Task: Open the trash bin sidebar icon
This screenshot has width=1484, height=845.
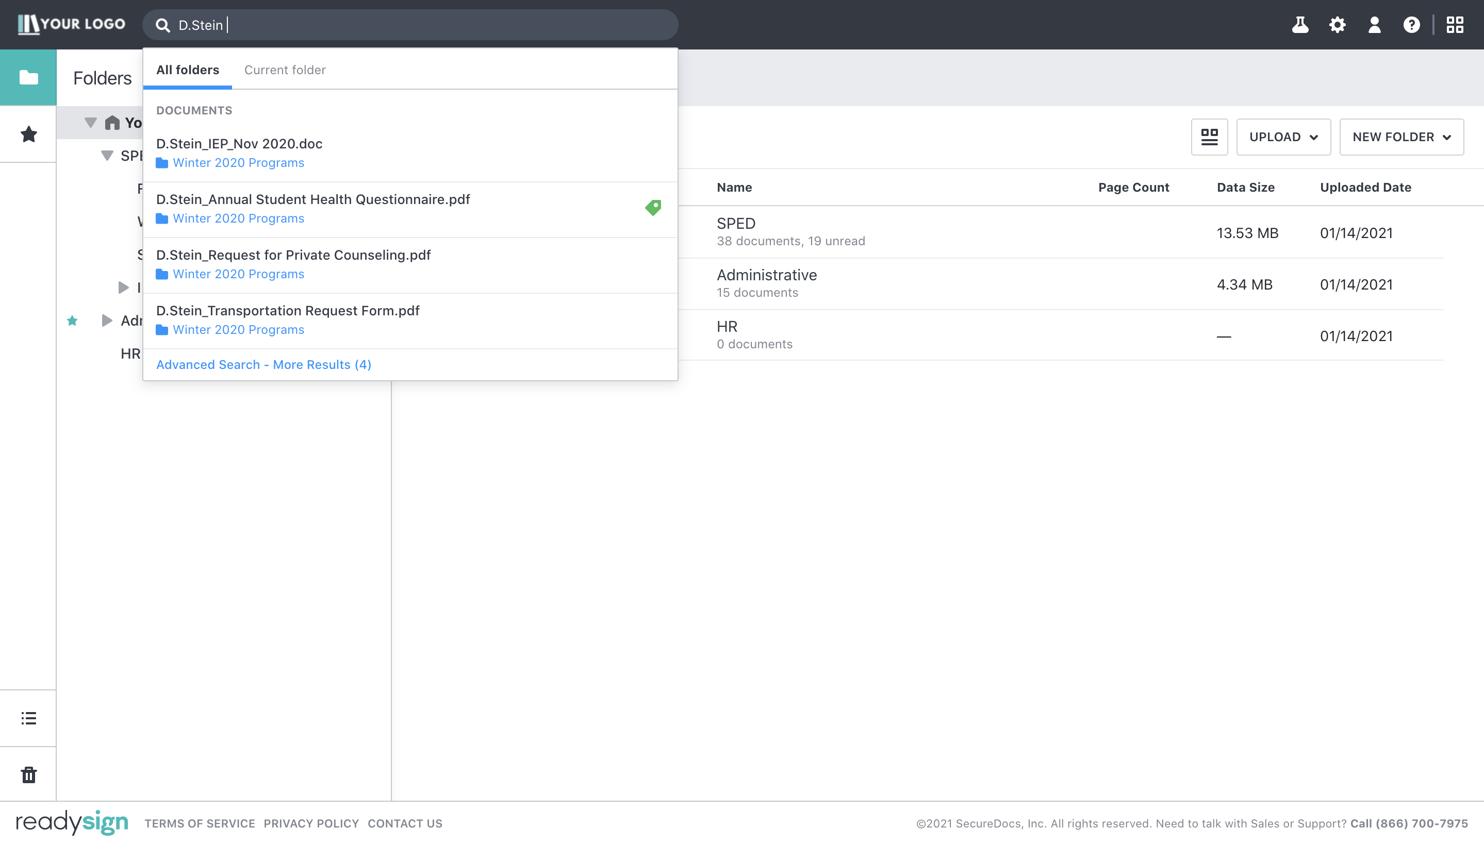Action: (28, 775)
